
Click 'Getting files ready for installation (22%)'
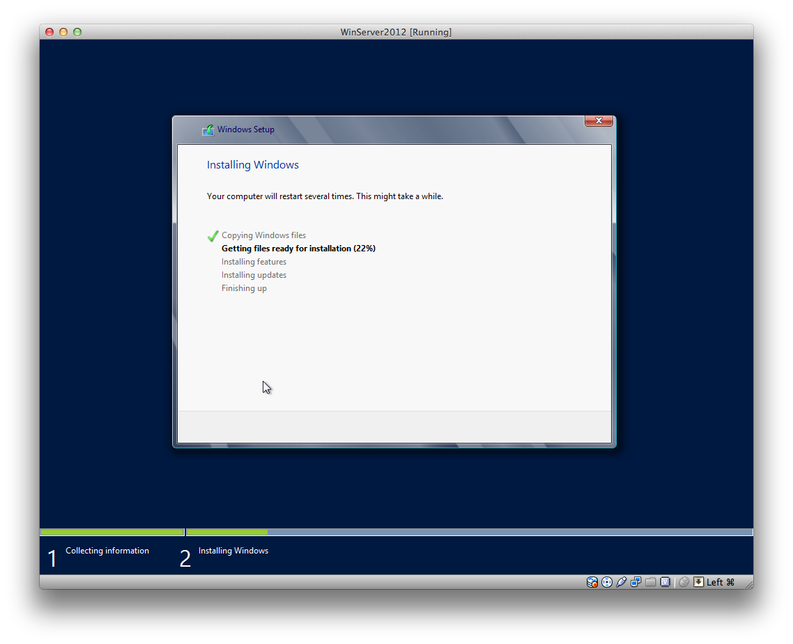pos(298,249)
